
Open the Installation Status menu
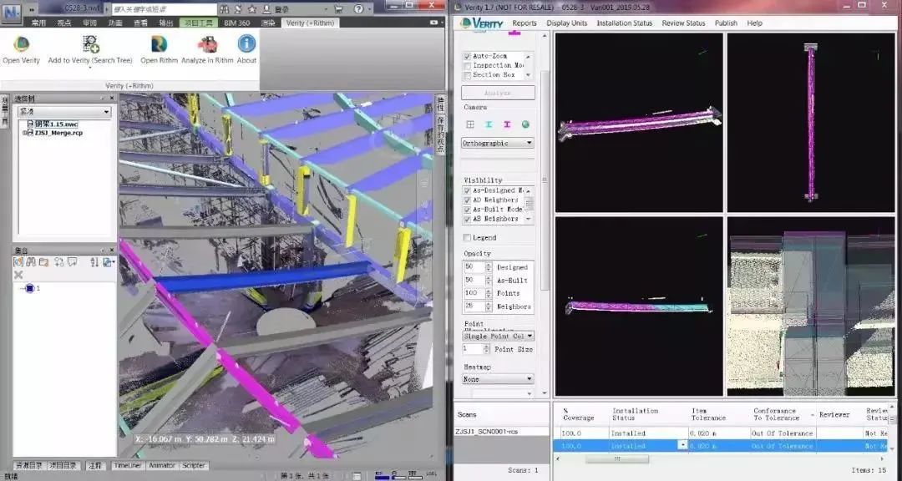[624, 23]
